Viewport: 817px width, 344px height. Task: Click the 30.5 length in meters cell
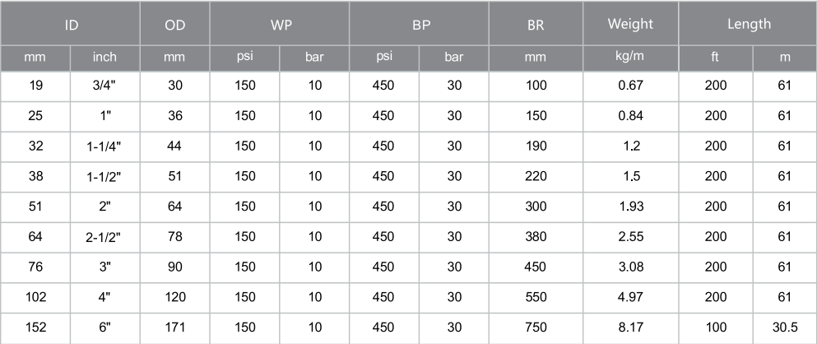pyautogui.click(x=785, y=328)
